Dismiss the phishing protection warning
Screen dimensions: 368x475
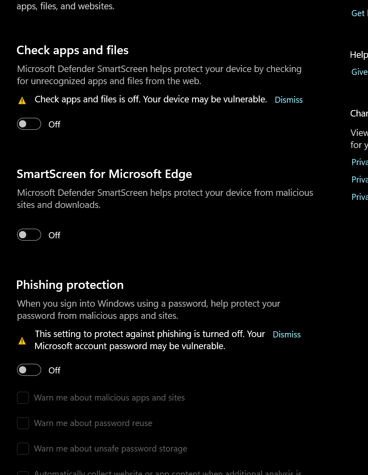(287, 335)
